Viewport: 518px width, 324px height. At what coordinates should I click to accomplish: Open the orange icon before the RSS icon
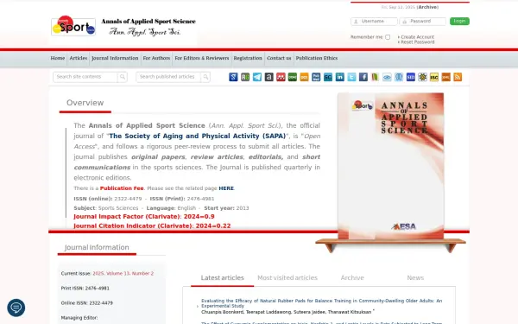(x=446, y=77)
